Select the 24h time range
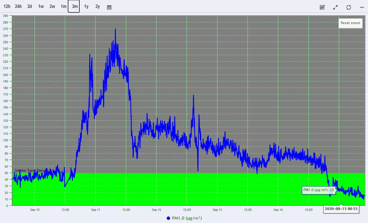 click(x=18, y=7)
